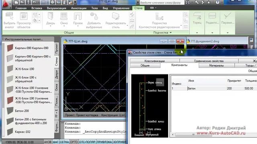Click the Save icon in quick access toolbar
Screen dimensions: 257x144
click(28, 2)
